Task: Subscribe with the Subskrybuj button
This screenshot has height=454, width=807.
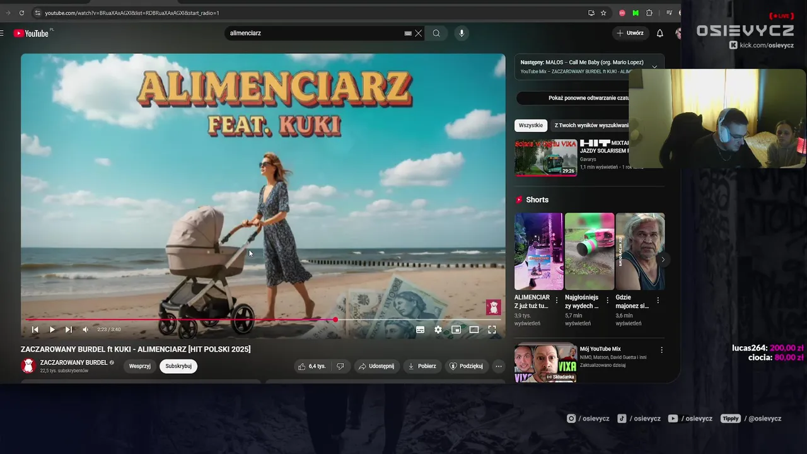Action: click(x=178, y=366)
